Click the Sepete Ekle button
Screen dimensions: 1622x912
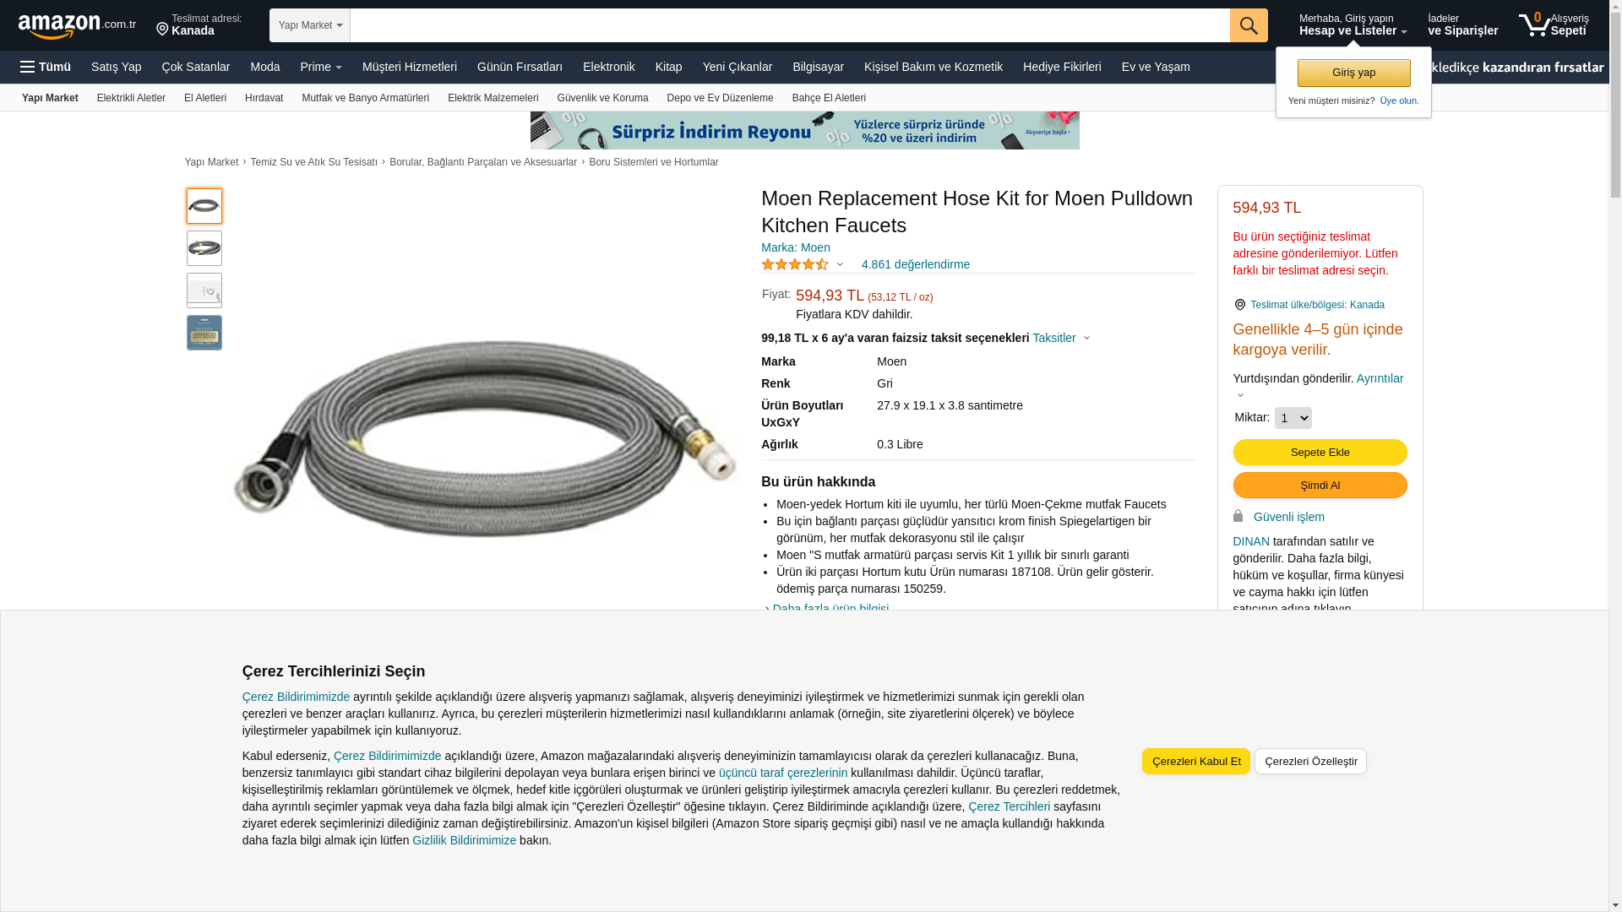(x=1320, y=453)
